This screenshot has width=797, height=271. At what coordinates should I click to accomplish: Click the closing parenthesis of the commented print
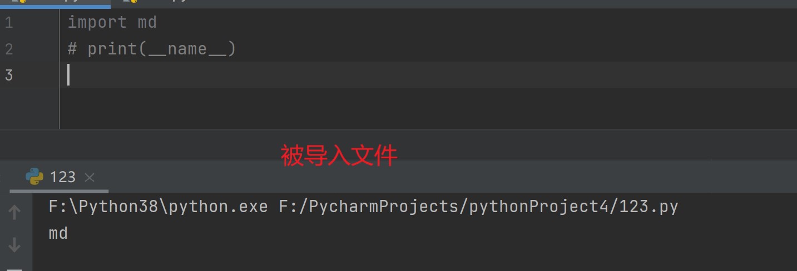click(232, 49)
